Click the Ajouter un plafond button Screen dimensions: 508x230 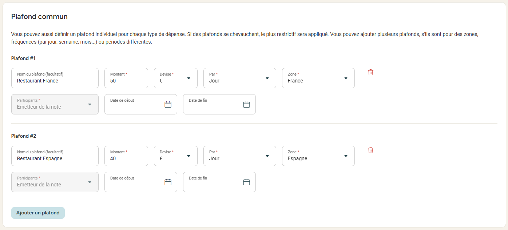[x=38, y=213]
